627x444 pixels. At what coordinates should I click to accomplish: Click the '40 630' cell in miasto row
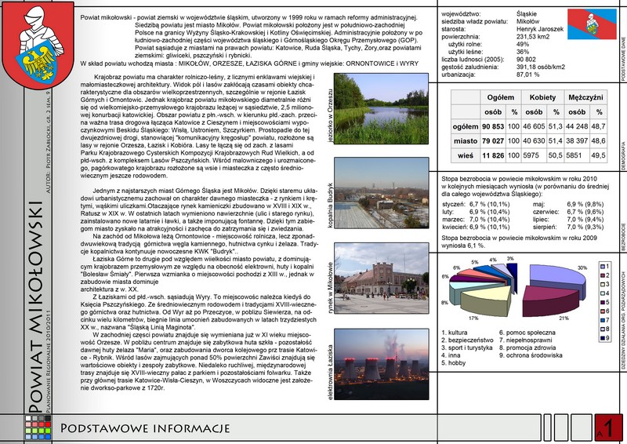(534, 141)
